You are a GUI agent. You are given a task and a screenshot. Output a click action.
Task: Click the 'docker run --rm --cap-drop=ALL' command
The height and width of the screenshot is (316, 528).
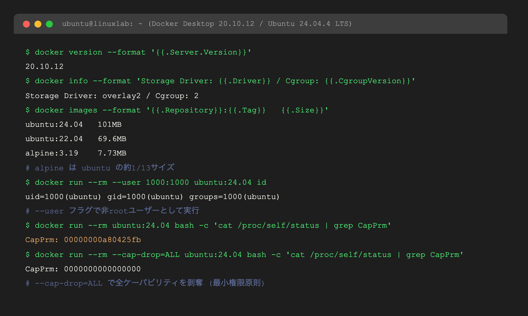(x=244, y=255)
